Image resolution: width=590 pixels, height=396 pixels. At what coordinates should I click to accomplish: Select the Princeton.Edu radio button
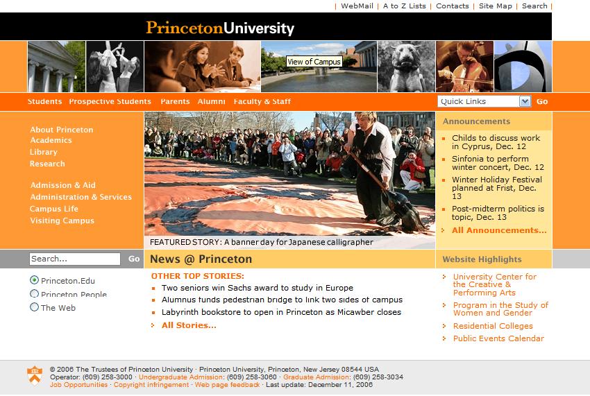[34, 280]
